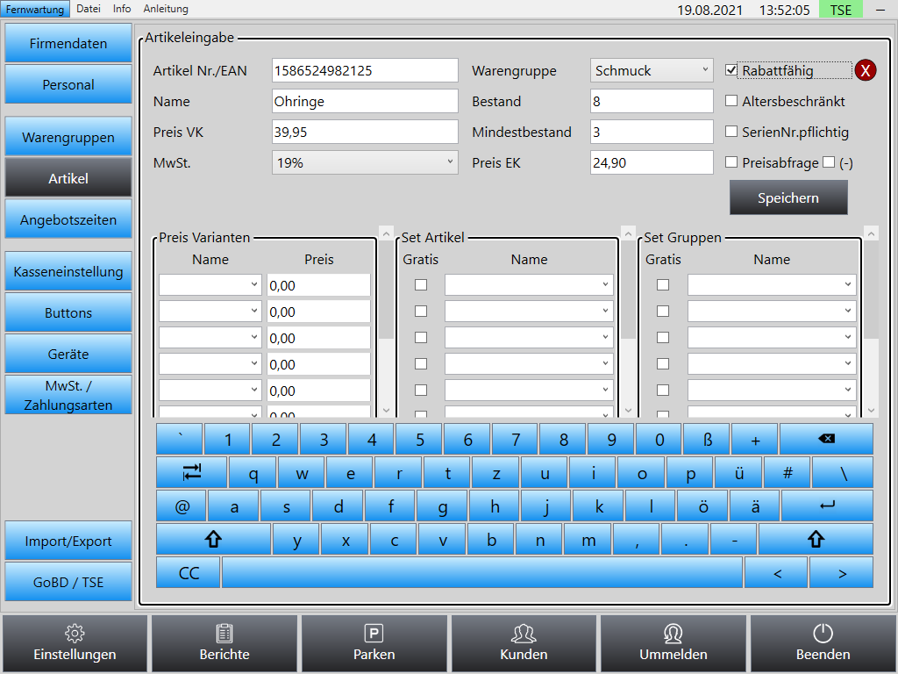Click the Speichern button
Image resolution: width=898 pixels, height=674 pixels.
click(x=788, y=197)
